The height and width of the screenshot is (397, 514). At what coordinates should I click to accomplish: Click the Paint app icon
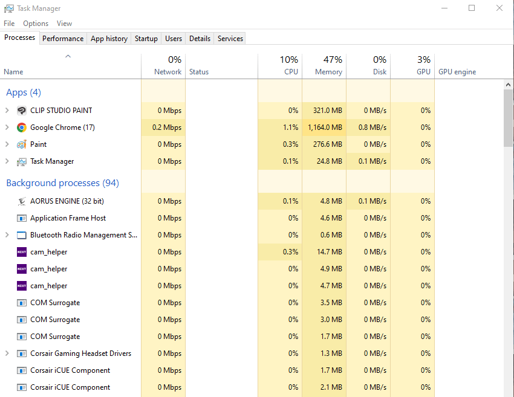pos(22,144)
